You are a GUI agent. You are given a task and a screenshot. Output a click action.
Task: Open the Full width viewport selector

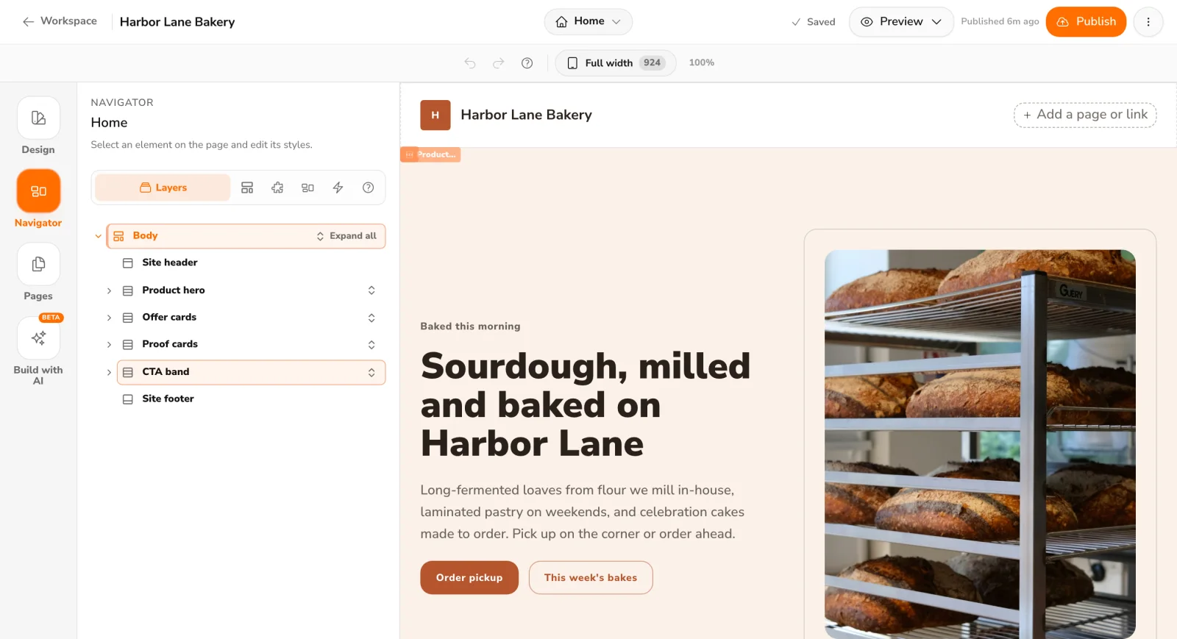615,63
